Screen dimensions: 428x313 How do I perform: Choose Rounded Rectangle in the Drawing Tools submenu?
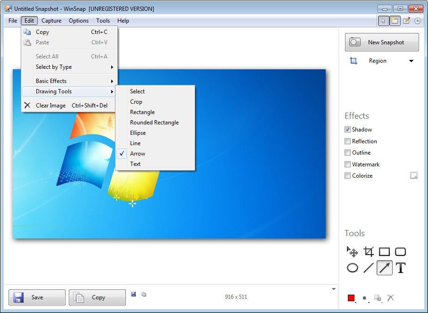155,123
